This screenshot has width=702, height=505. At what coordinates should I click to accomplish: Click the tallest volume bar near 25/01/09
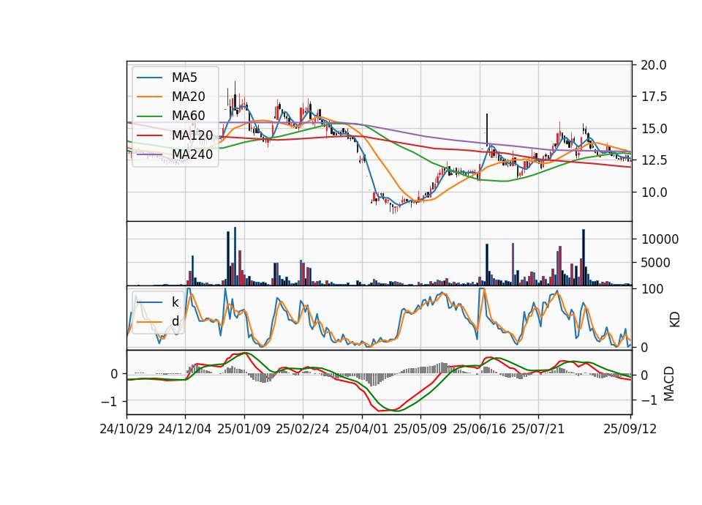(235, 256)
